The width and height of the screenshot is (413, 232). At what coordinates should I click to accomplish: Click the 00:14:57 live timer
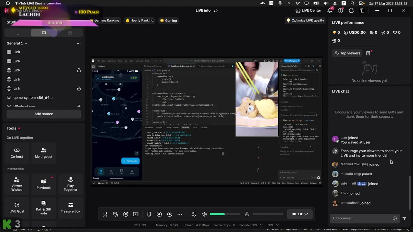point(300,214)
